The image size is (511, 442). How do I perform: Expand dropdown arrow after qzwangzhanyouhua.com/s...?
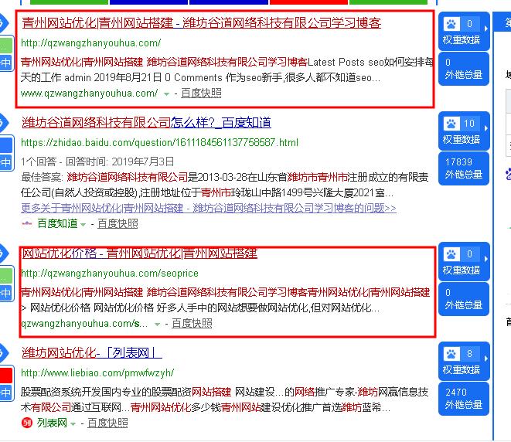[158, 325]
